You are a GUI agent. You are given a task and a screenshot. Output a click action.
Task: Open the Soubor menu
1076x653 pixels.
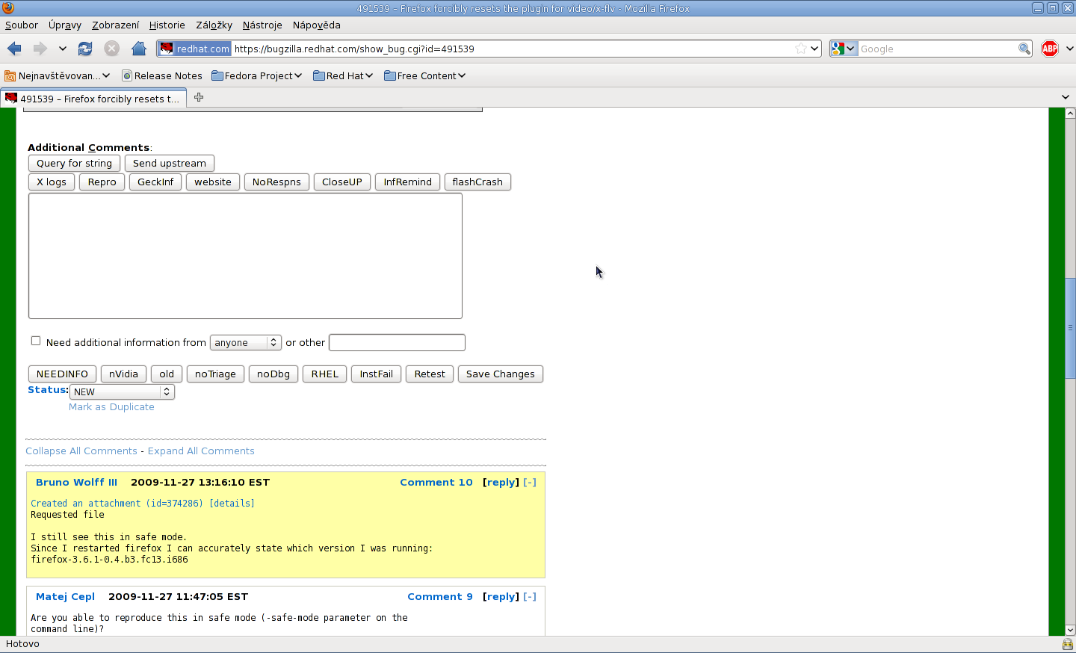click(x=22, y=25)
